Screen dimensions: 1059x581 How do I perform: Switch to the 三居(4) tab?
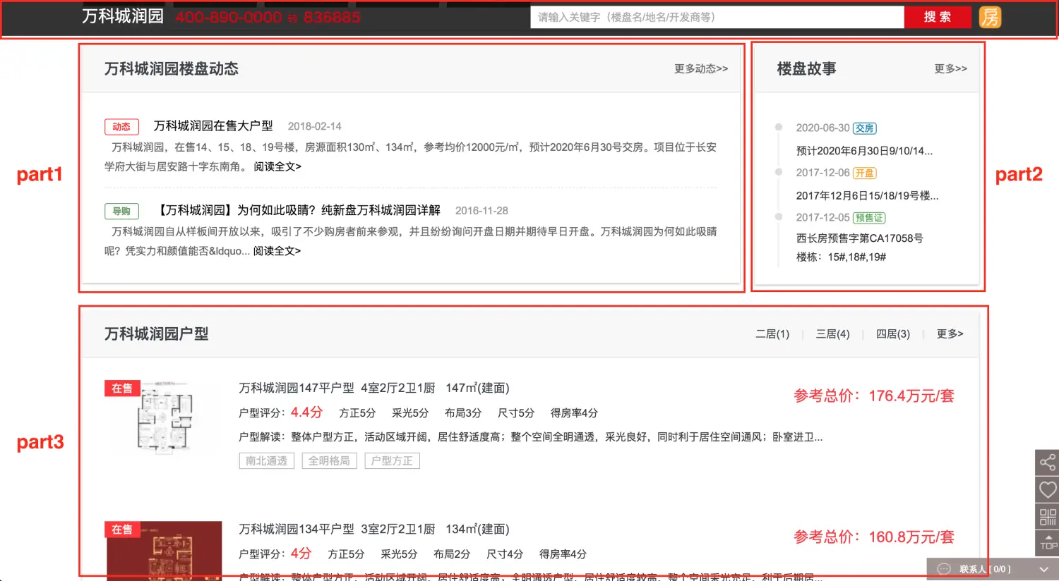coord(833,334)
